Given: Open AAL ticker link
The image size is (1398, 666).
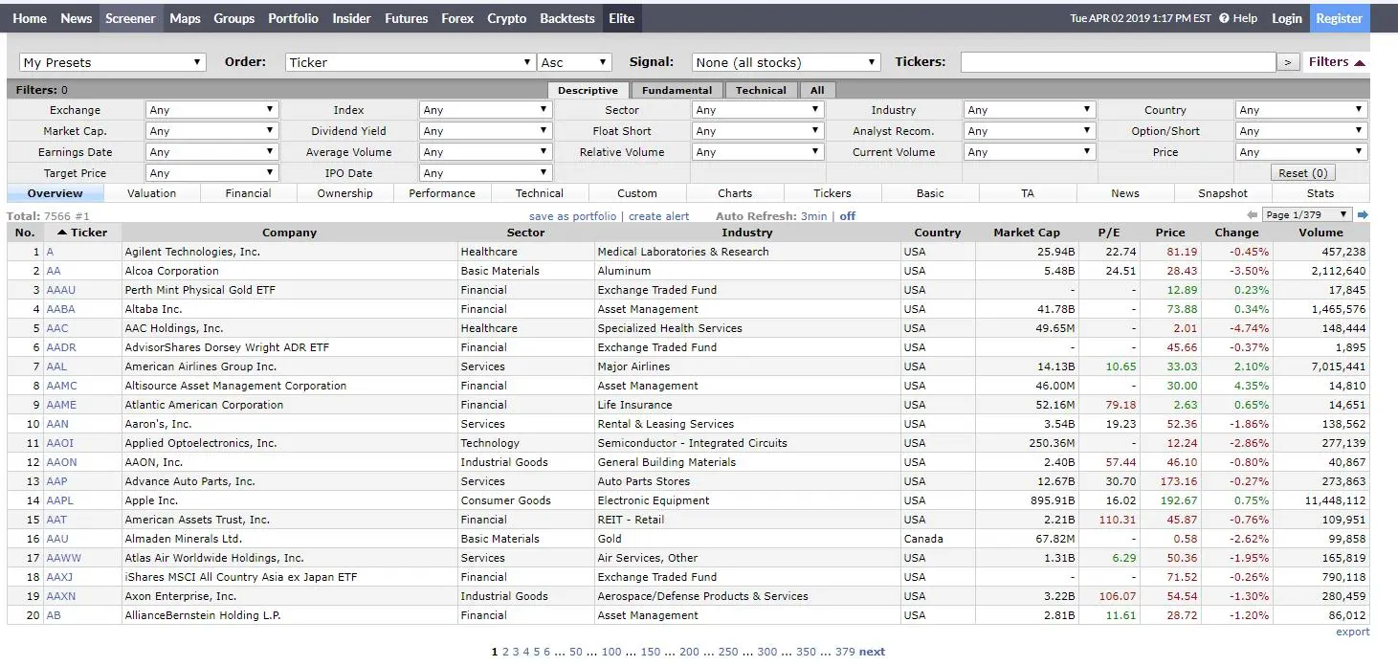Looking at the screenshot, I should tap(56, 366).
